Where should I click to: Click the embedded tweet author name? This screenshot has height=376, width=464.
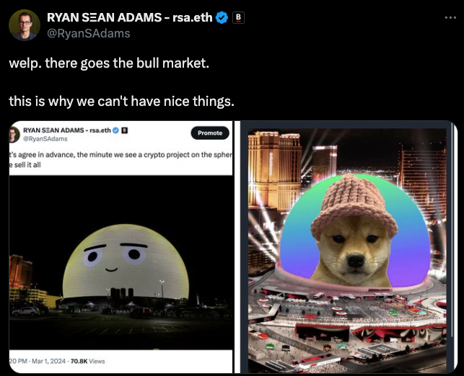click(67, 130)
